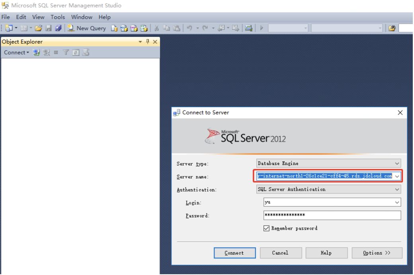
Task: Expand the Server name dropdown arrow
Action: [x=397, y=176]
